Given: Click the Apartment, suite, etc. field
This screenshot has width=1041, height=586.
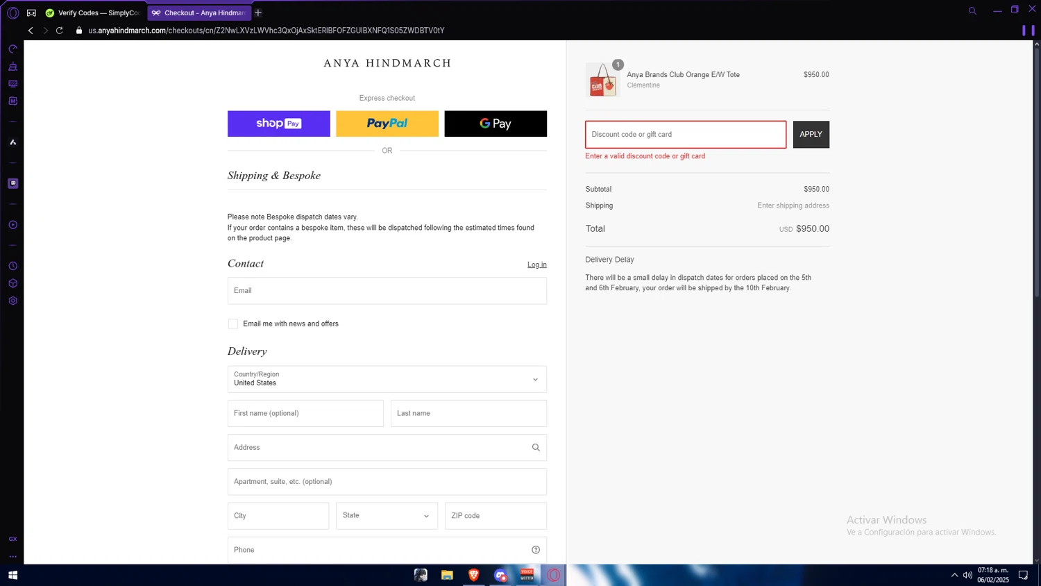Looking at the screenshot, I should point(387,482).
